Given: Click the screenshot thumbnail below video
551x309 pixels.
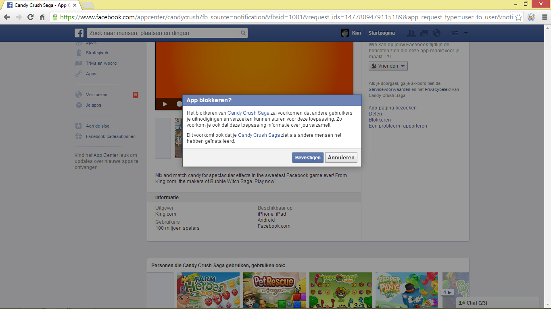Looking at the screenshot, I should tap(178, 138).
